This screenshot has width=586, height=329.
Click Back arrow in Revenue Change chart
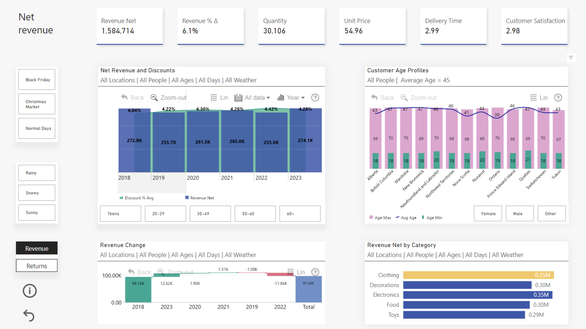click(x=131, y=271)
